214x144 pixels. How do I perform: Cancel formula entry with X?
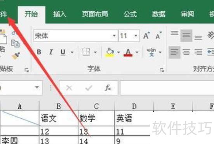coord(69,88)
